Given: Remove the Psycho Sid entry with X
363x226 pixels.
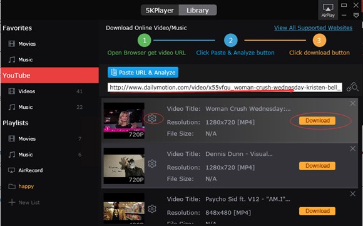Looking at the screenshot, I should coord(352,193).
